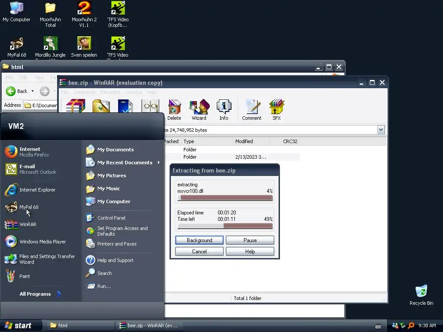
Task: Open the WinRAR Wizard tool
Action: (x=199, y=109)
